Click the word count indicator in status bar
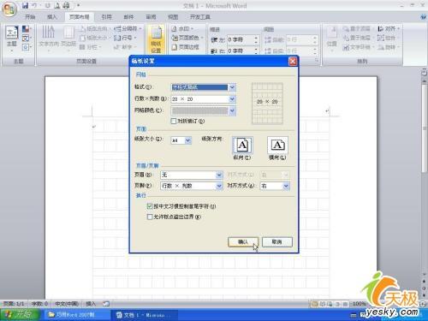Screen dimensions: 428x321 click(39, 304)
